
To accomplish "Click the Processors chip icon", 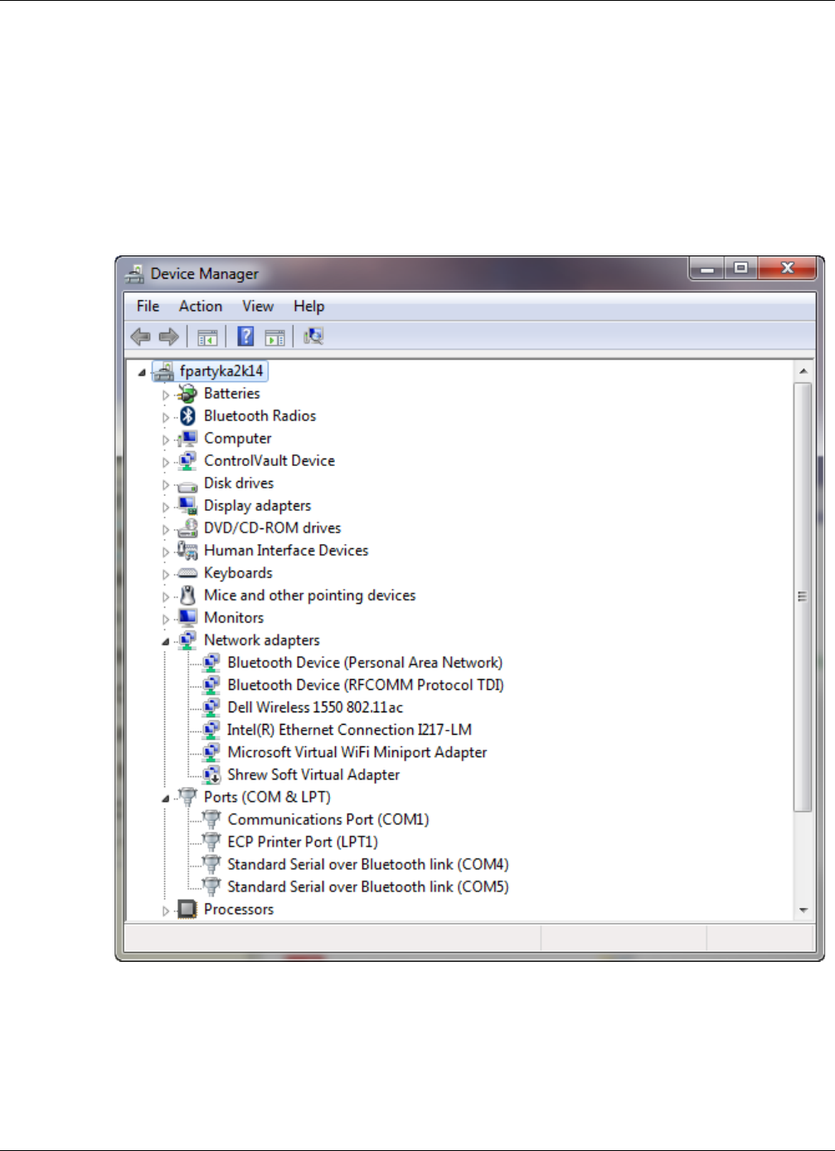I will (188, 910).
